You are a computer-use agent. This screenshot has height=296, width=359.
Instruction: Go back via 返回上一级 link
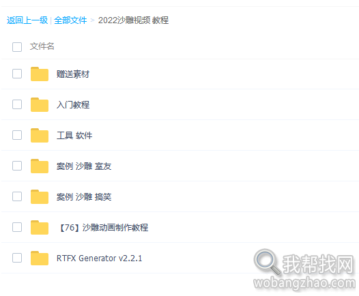coord(27,20)
